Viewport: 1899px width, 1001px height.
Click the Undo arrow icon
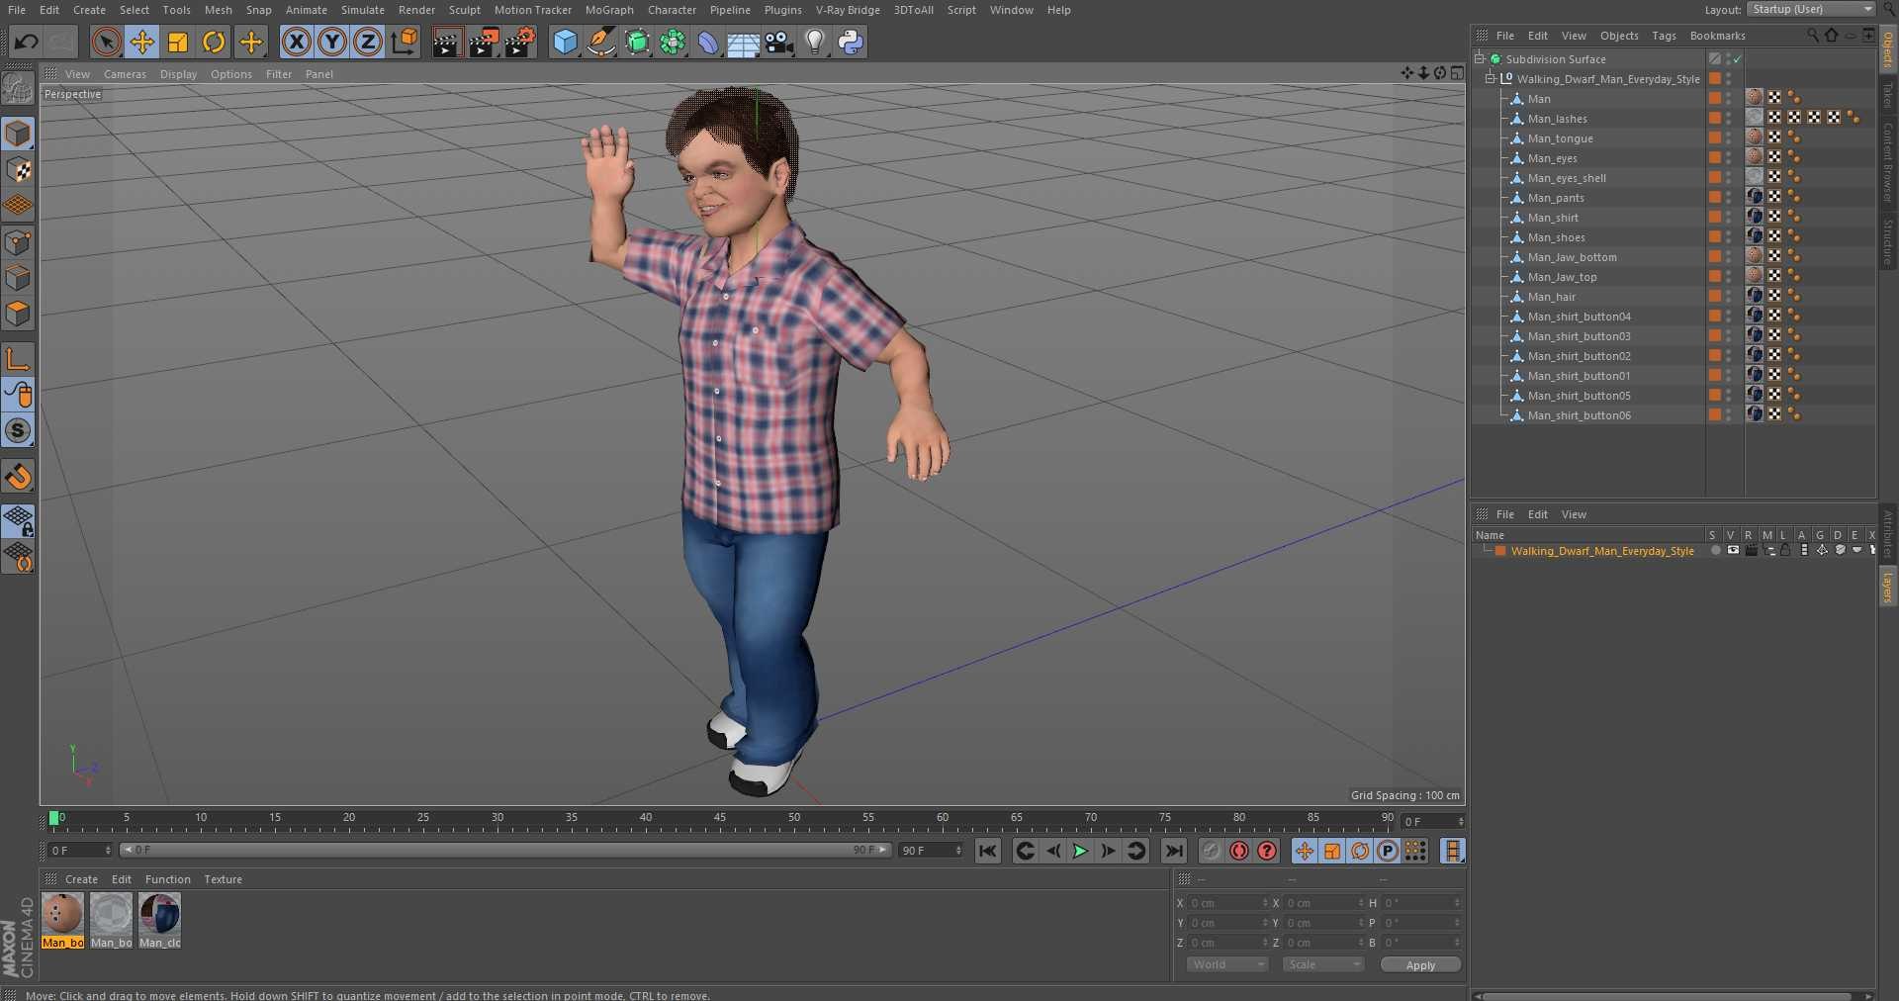coord(27,42)
